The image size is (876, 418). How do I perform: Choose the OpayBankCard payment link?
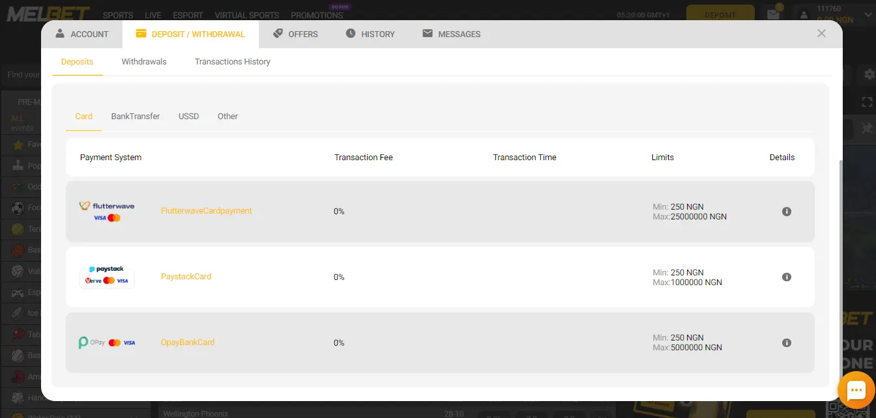[x=188, y=342]
